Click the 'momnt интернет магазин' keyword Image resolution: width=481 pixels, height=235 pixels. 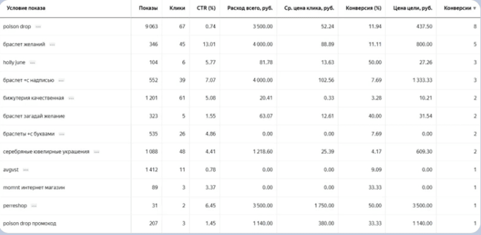[34, 188]
